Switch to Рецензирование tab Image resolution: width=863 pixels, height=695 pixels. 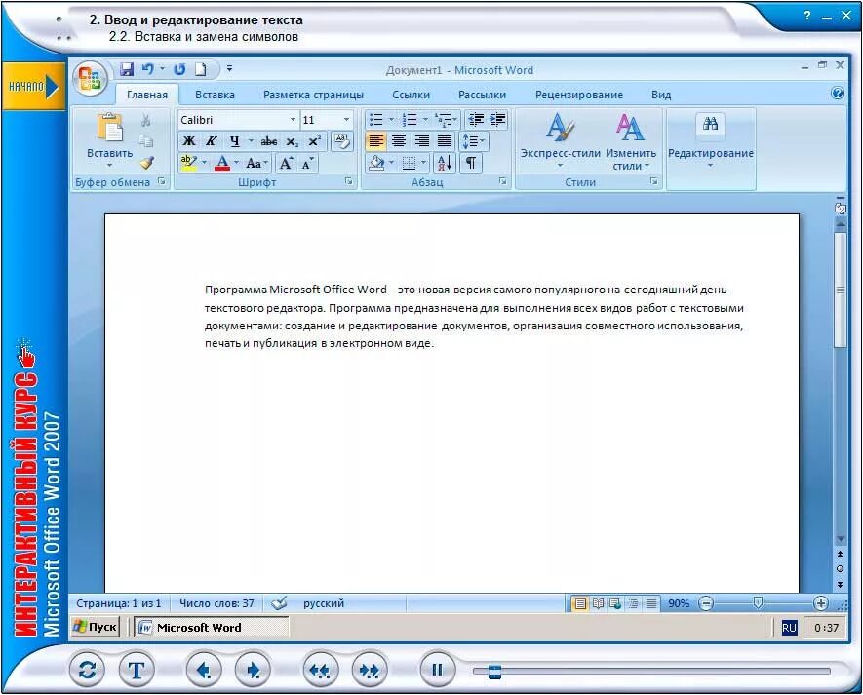pyautogui.click(x=579, y=95)
